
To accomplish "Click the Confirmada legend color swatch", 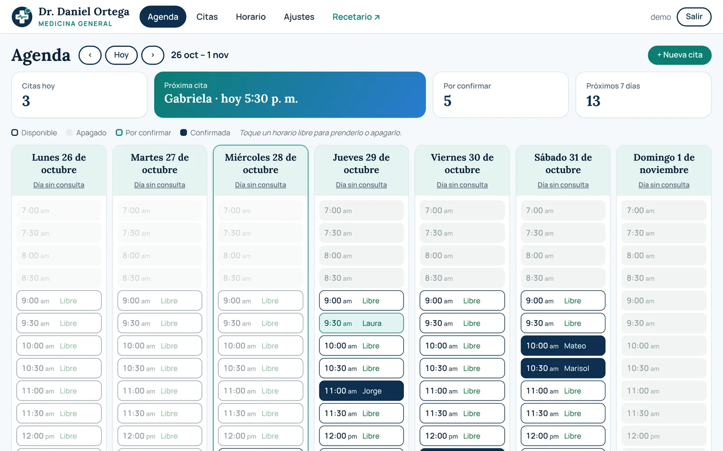I will (183, 133).
